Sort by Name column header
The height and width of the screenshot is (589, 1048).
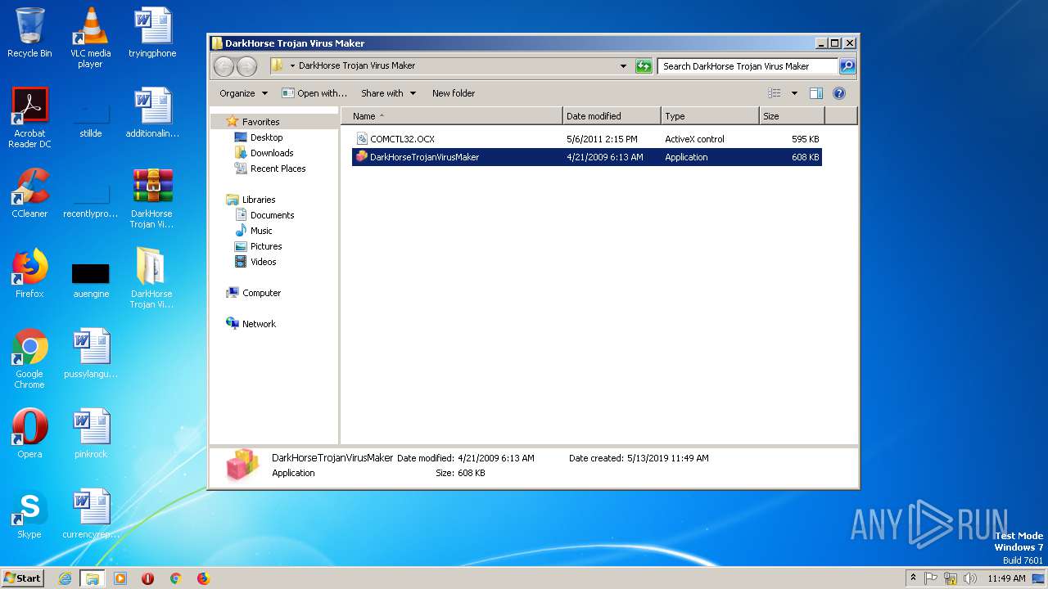point(452,116)
